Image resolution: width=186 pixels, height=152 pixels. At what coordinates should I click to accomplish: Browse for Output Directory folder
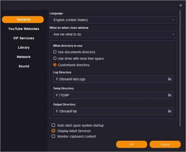point(170,111)
